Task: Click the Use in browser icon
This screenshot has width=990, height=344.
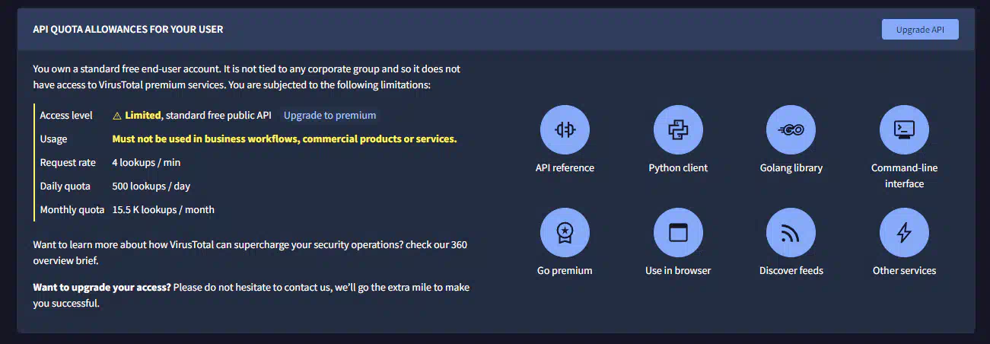Action: click(678, 232)
